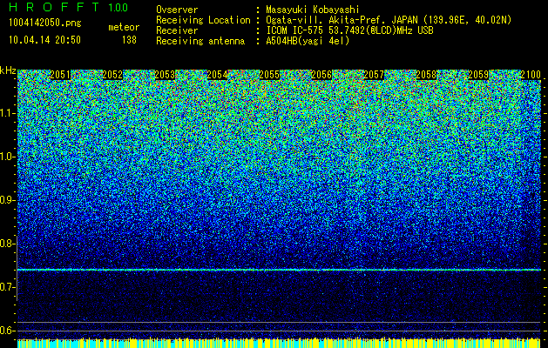
Task: Click the observer name Masayuki Kobayashi
Action: click(313, 10)
